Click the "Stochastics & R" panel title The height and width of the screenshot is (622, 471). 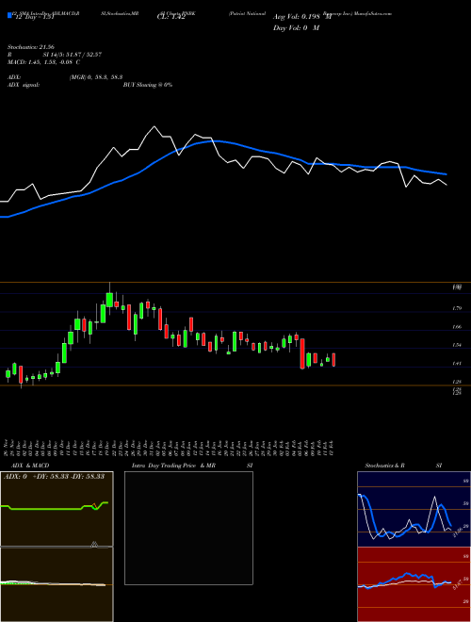(x=385, y=466)
